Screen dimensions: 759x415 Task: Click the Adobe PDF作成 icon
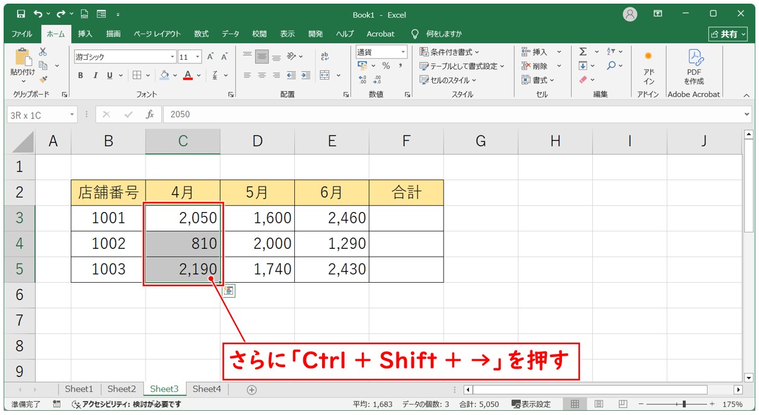point(694,66)
